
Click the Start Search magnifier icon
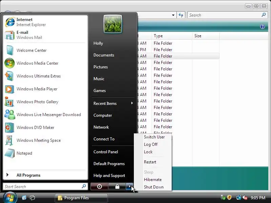[84, 186]
